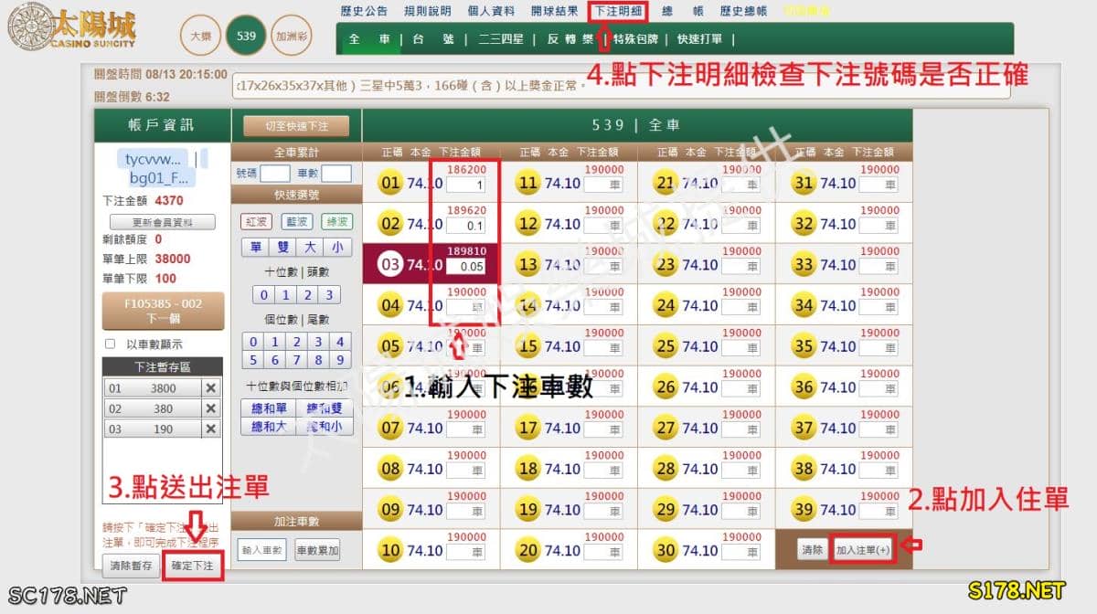Screen dimensions: 1097x614
Task: Click the 清除 button beside 加入注單
Action: click(x=812, y=550)
